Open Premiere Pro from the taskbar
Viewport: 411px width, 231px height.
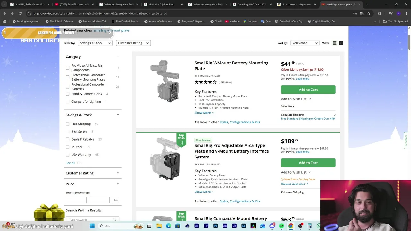tap(206, 226)
